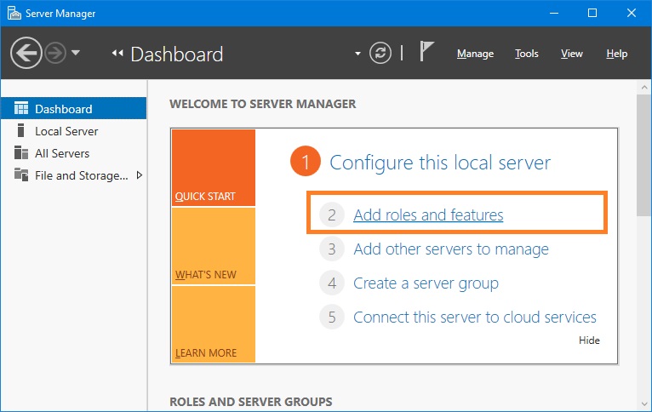
Task: Open the WHAT'S NEW tile
Action: (214, 246)
